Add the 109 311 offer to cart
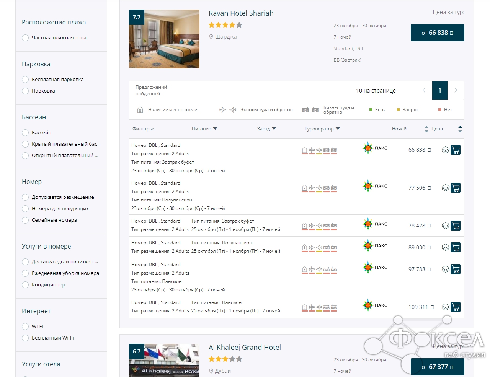 click(x=456, y=307)
